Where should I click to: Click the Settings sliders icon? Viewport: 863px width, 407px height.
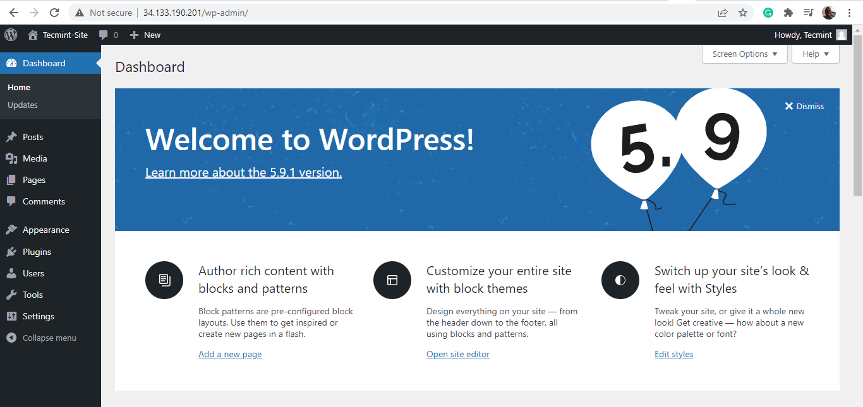(x=11, y=316)
